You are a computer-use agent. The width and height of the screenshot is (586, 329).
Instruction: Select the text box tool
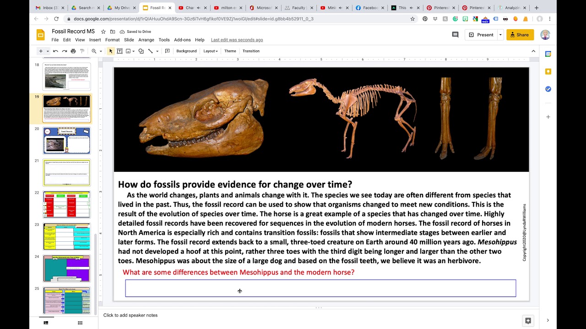click(119, 51)
